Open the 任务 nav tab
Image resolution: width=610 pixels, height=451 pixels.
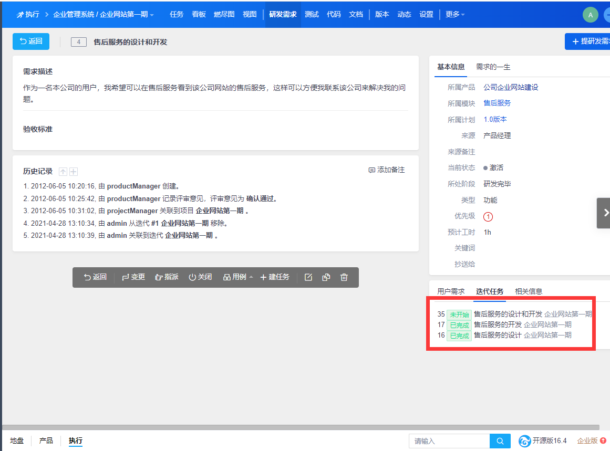[176, 14]
